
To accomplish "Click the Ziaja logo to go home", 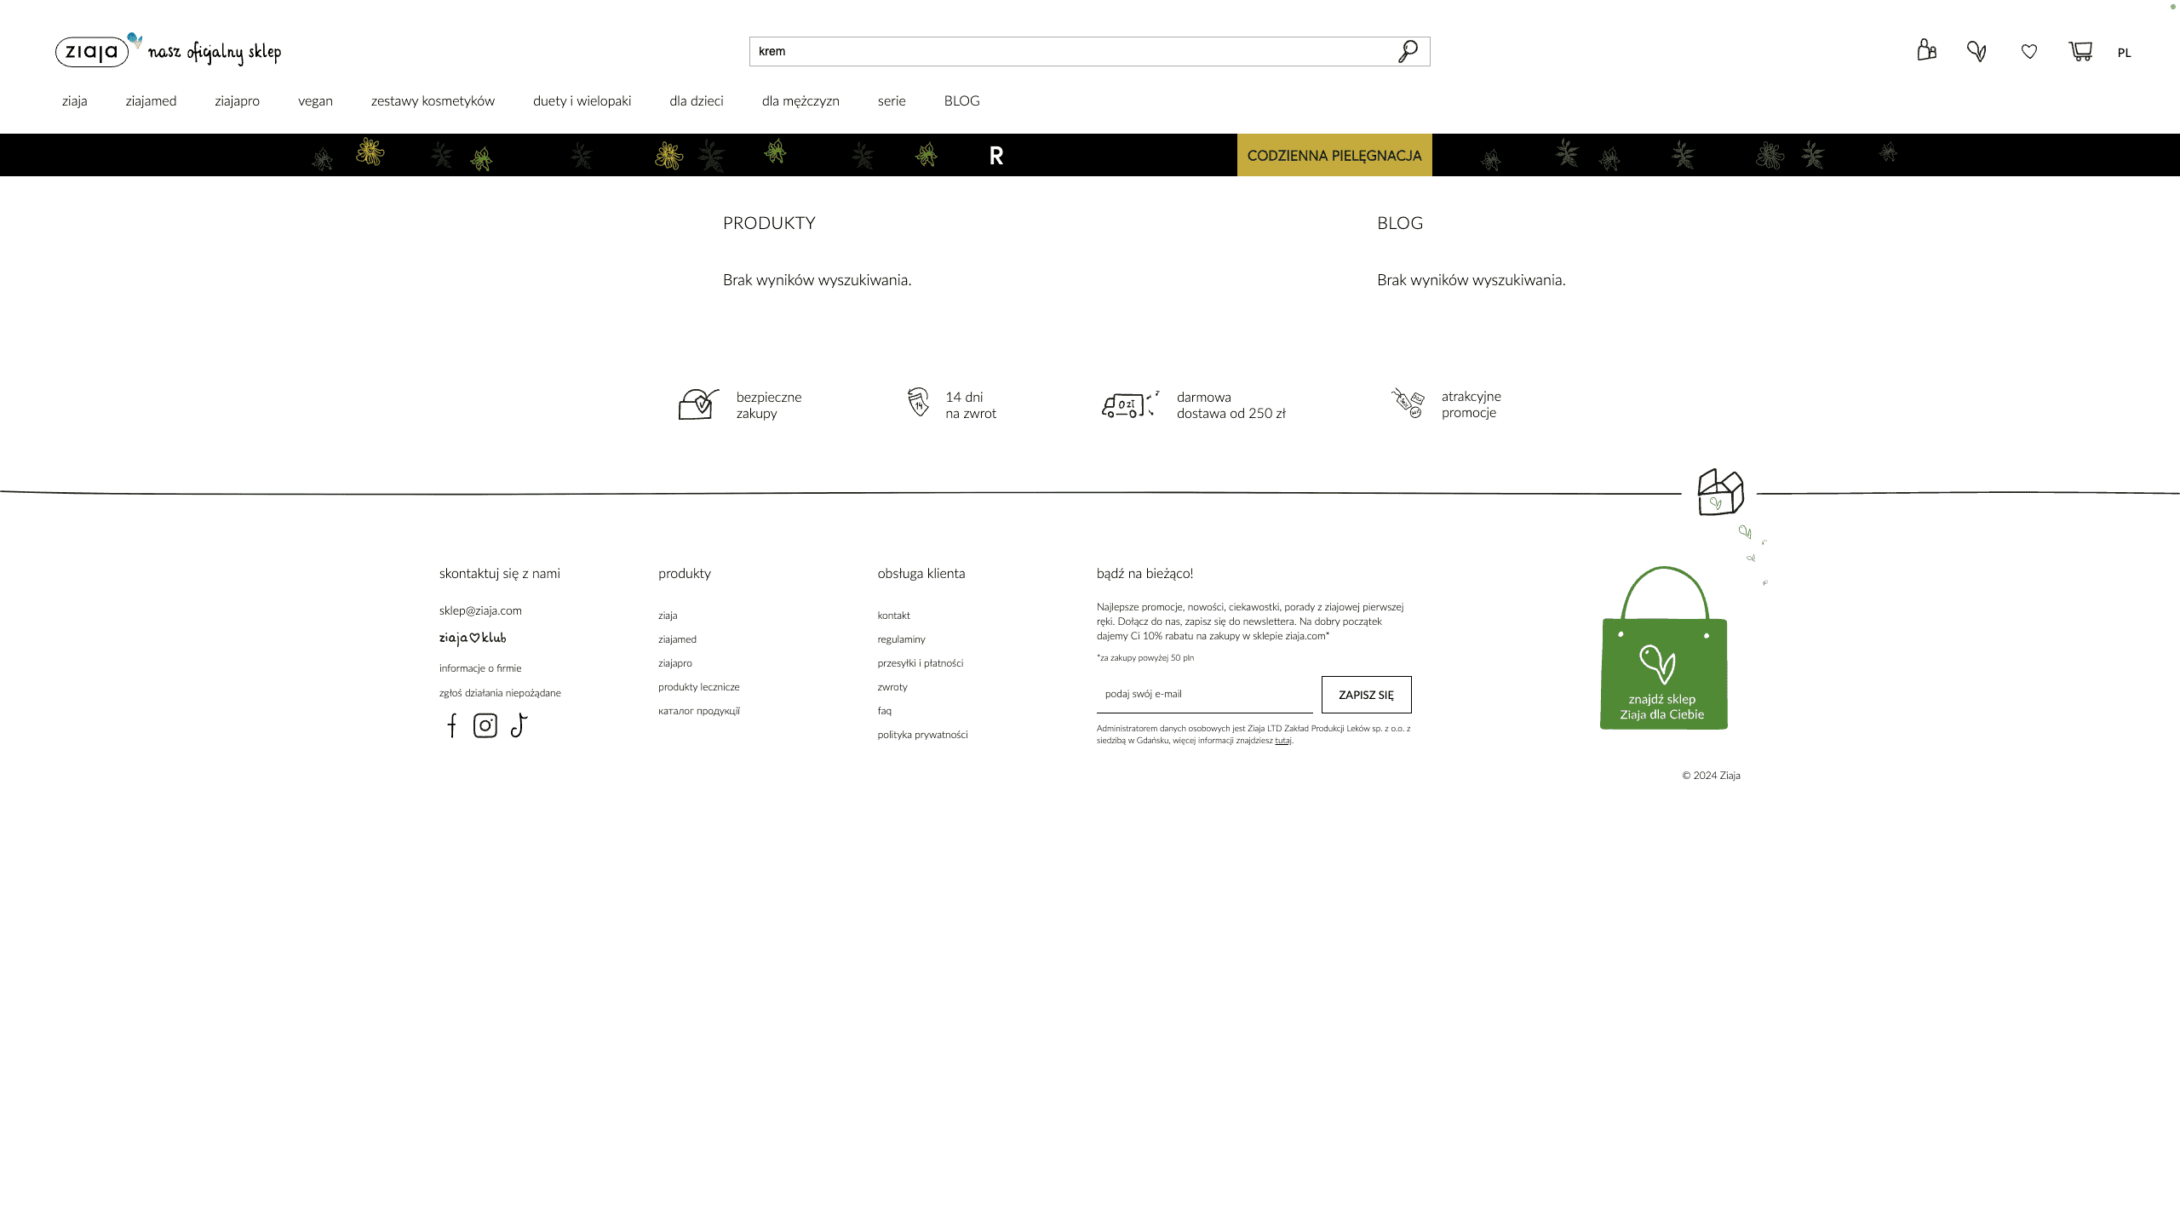I will click(x=92, y=52).
